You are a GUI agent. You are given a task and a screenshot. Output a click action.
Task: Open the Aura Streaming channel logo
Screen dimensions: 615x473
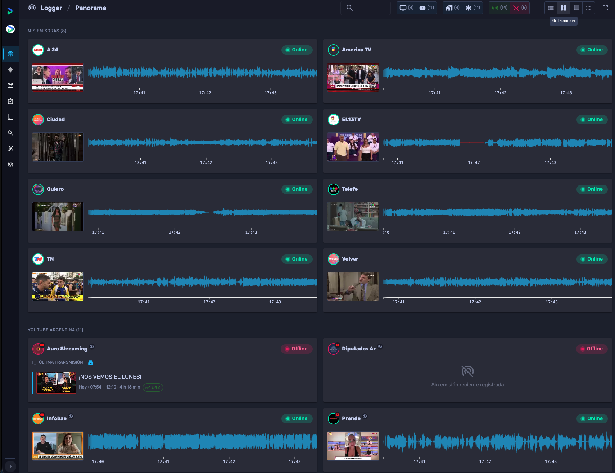tap(38, 349)
